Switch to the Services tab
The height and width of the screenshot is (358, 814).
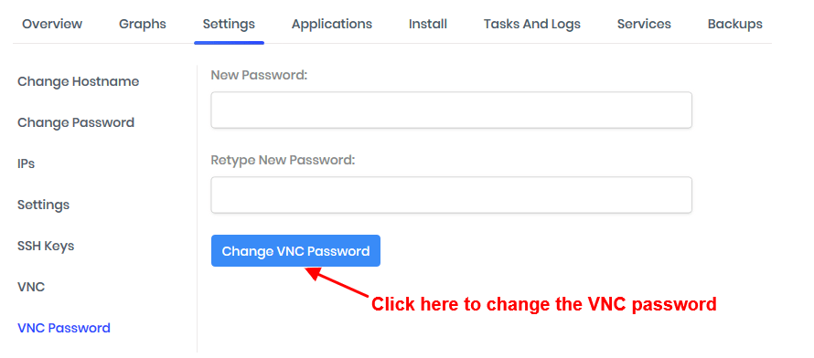[644, 24]
